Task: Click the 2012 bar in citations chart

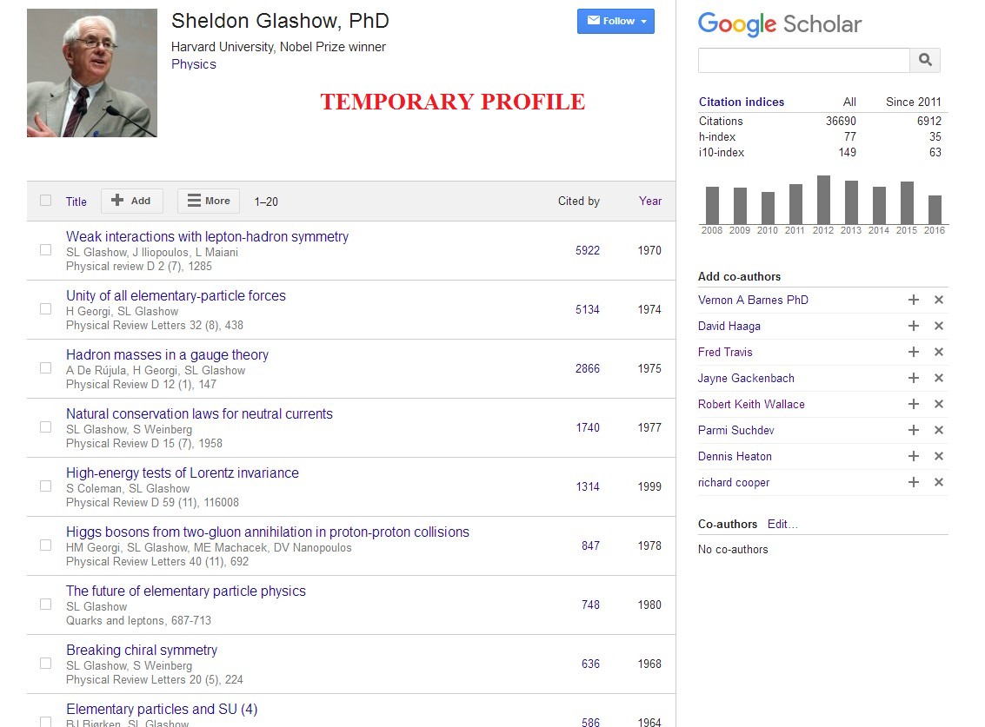Action: pos(823,200)
